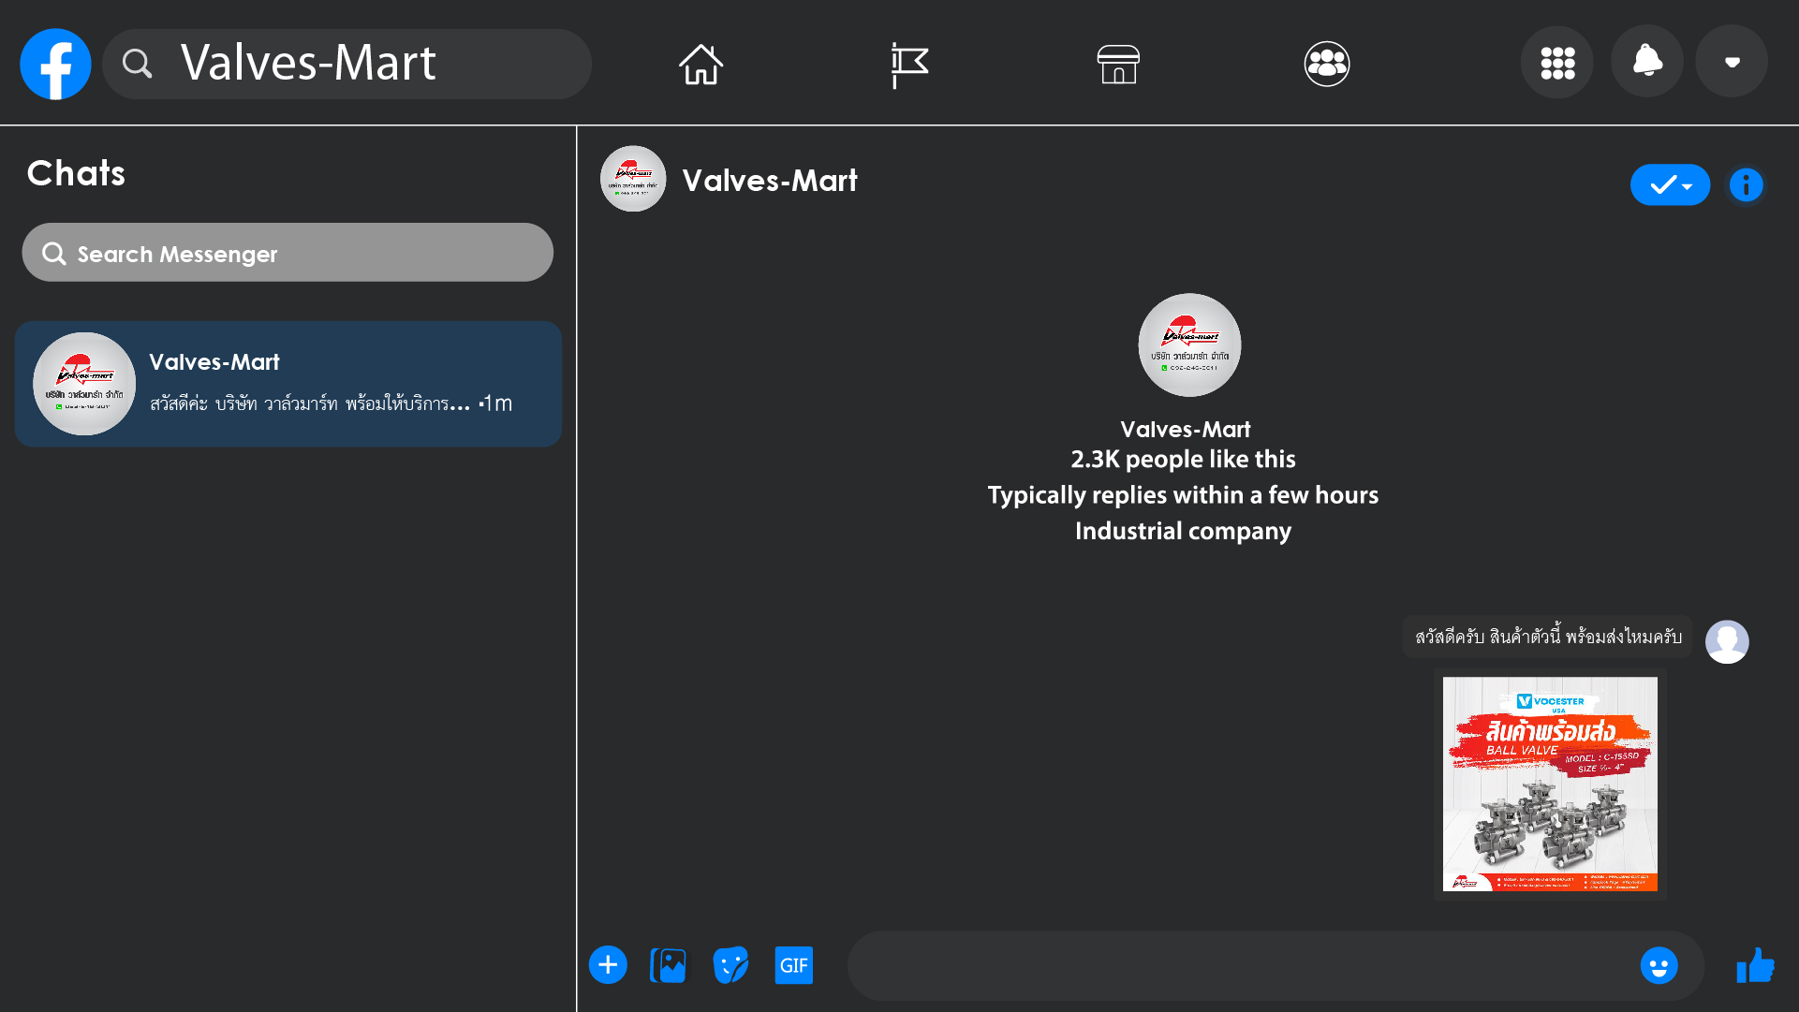Image resolution: width=1799 pixels, height=1012 pixels.
Task: Click the sent Thai message bubble
Action: [1547, 637]
